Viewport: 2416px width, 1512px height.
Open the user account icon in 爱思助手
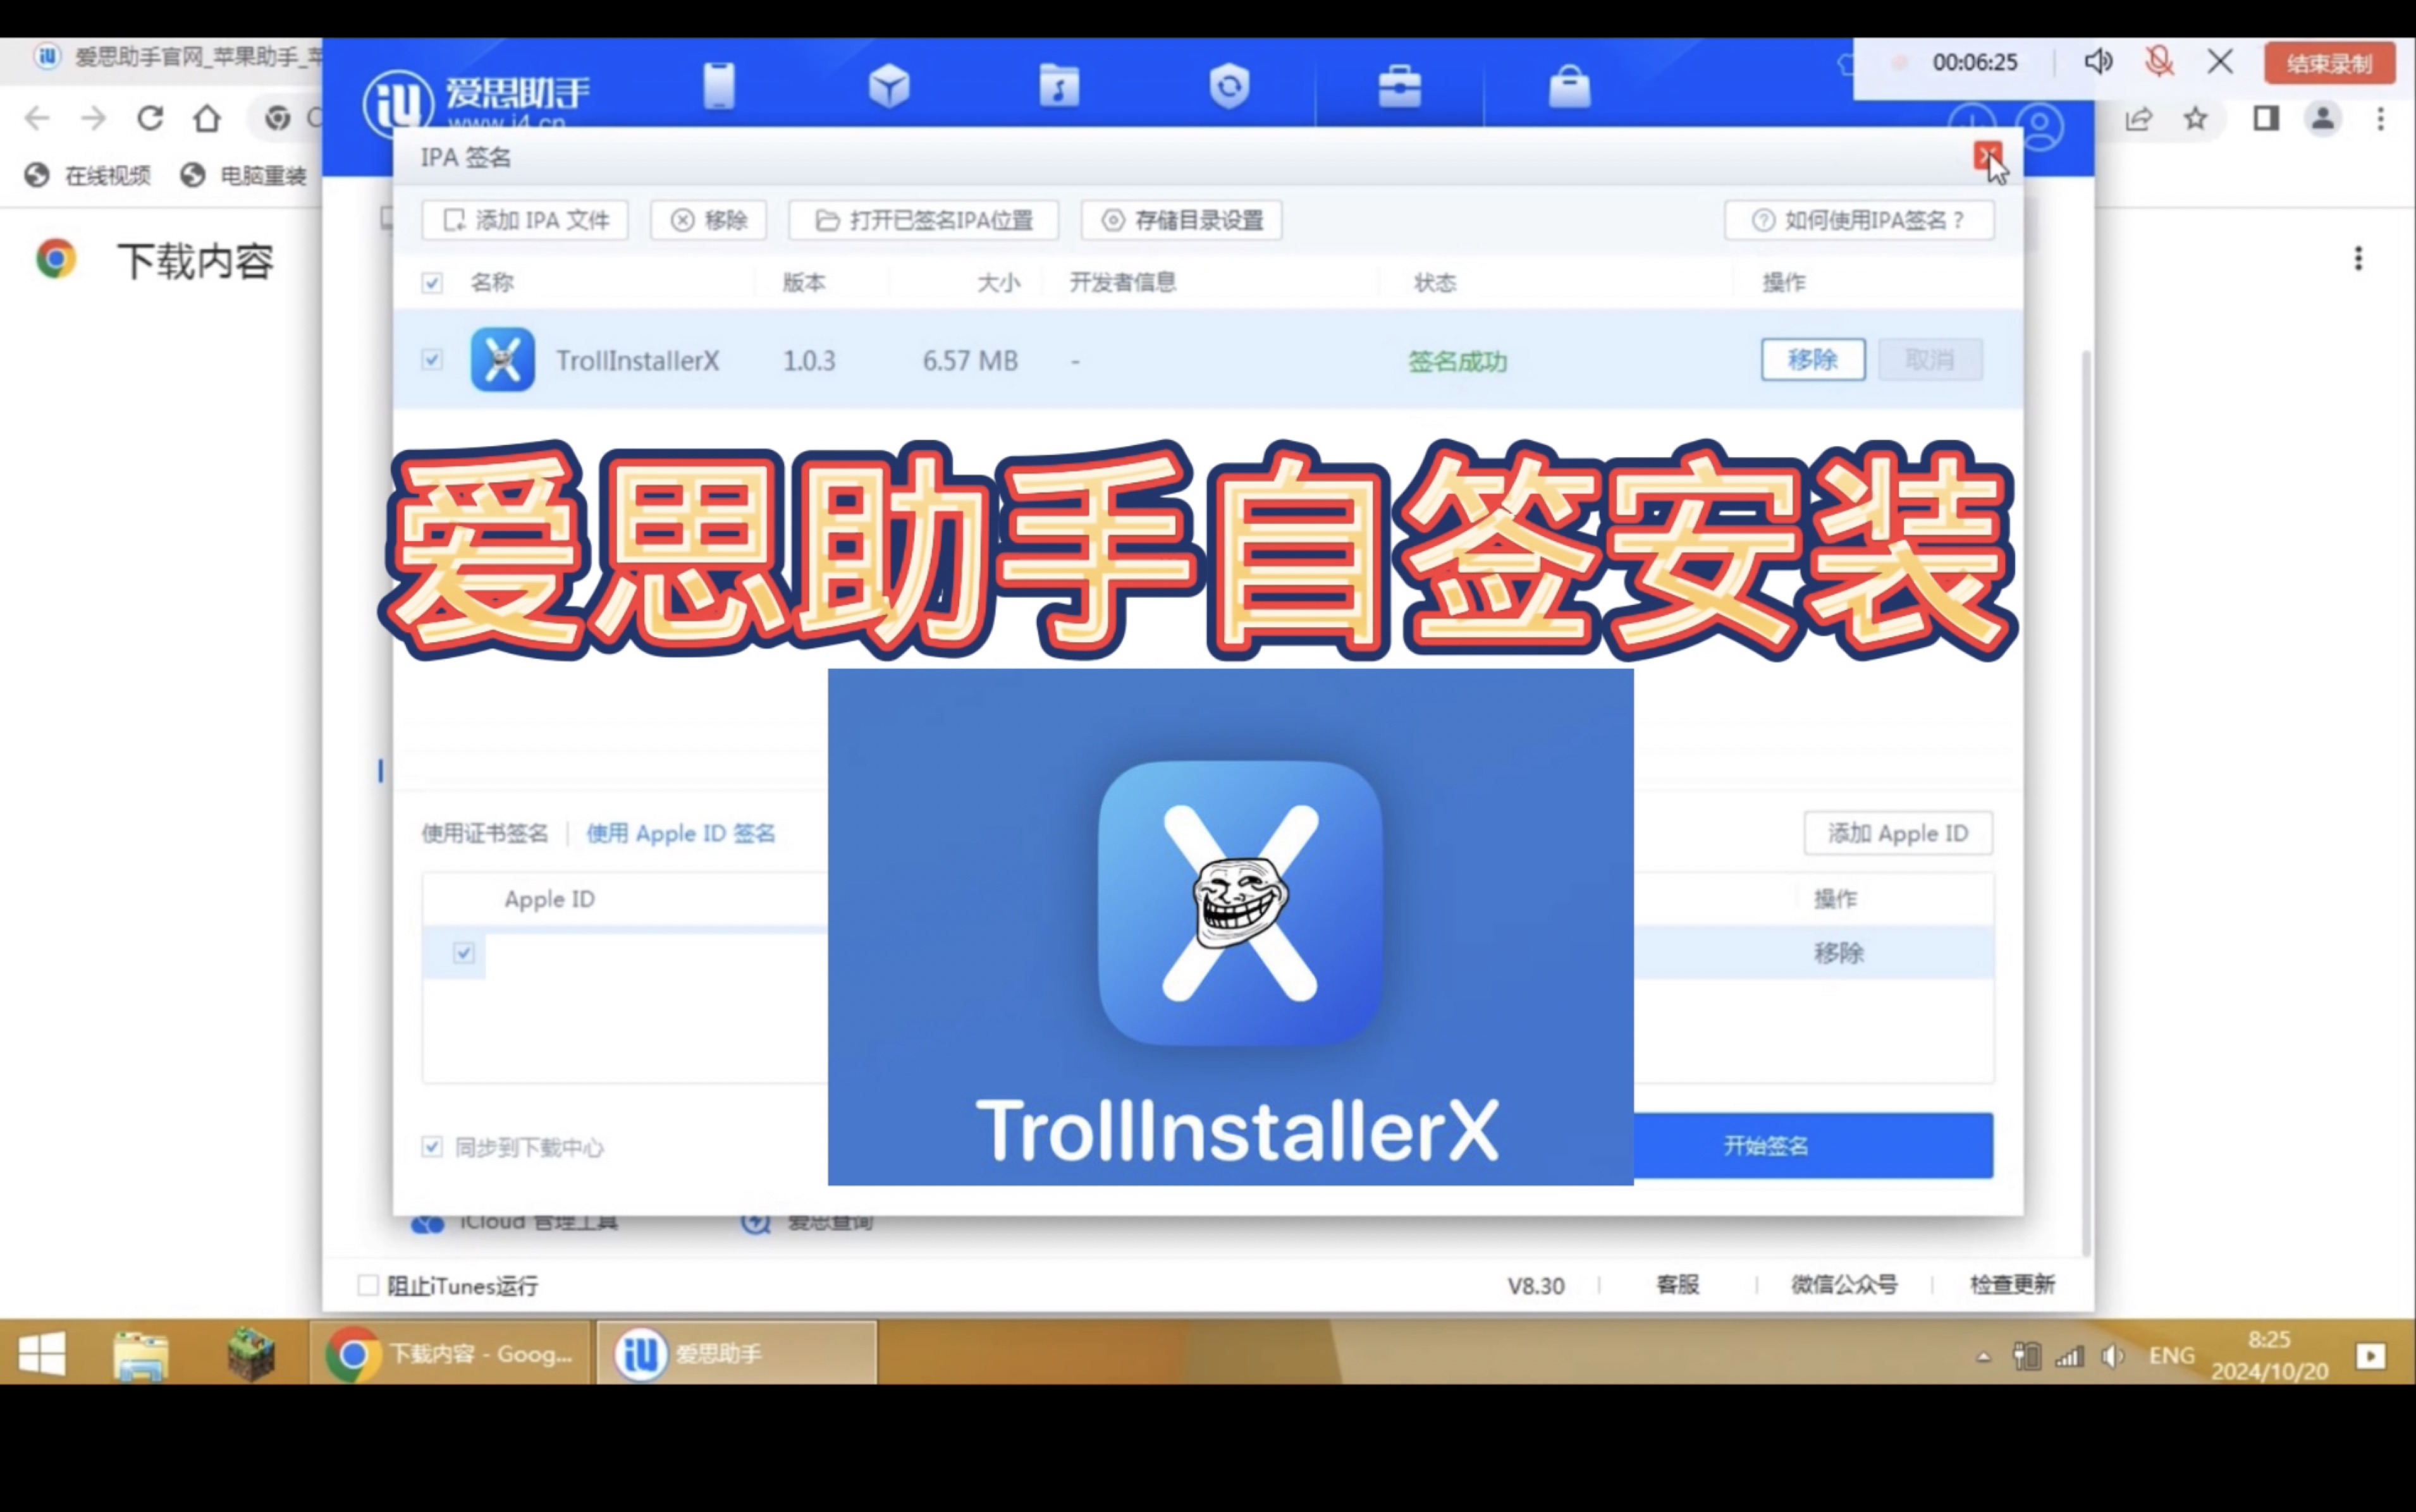(2040, 127)
